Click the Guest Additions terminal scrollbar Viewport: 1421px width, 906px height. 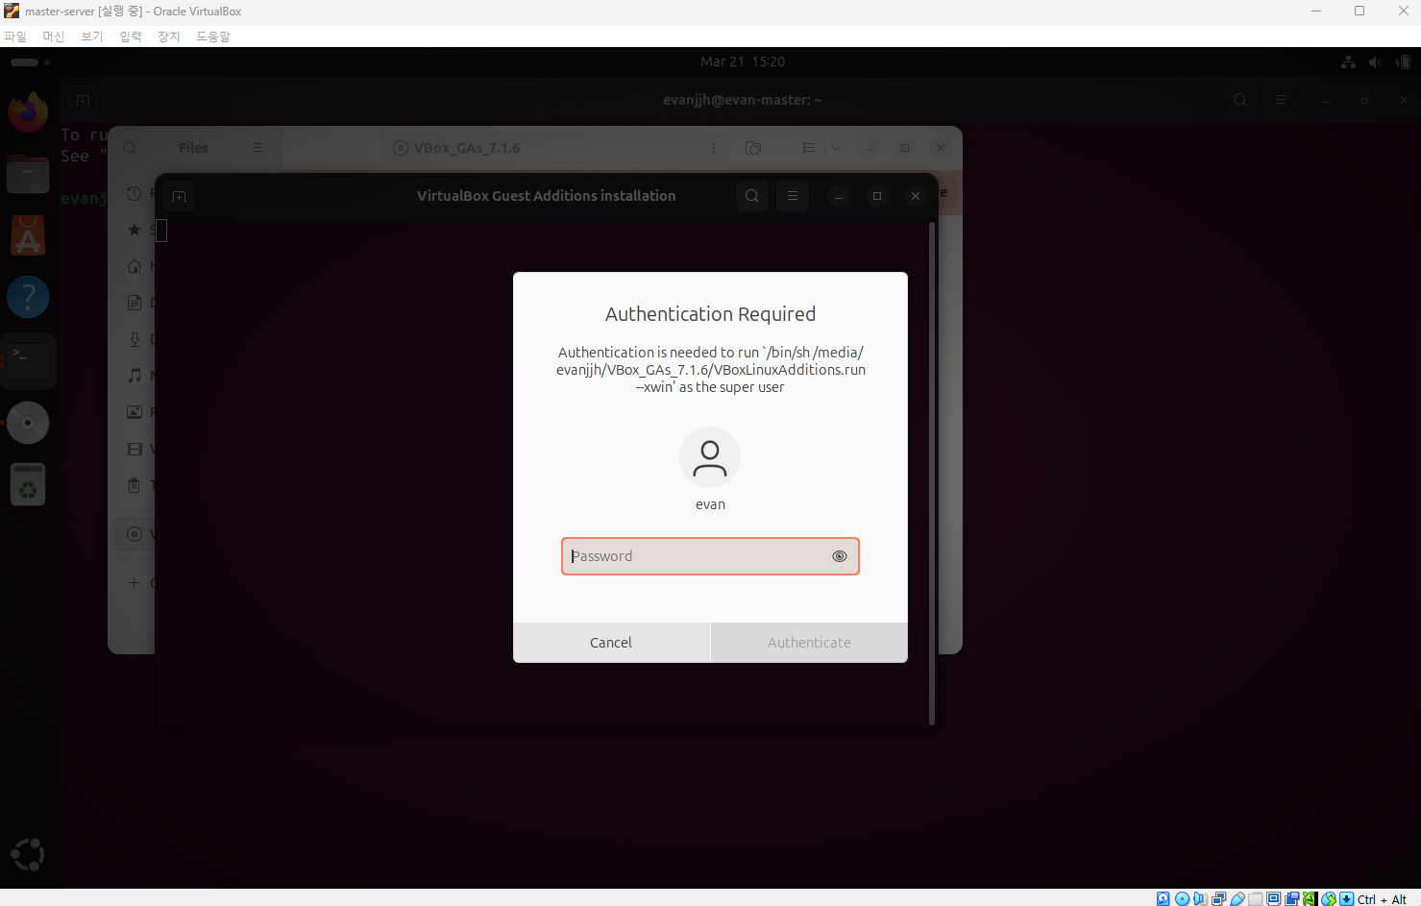tap(932, 474)
